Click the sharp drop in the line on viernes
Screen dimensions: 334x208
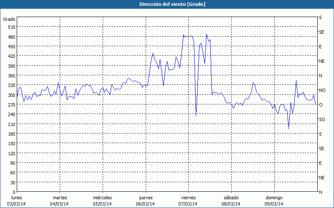(196, 115)
